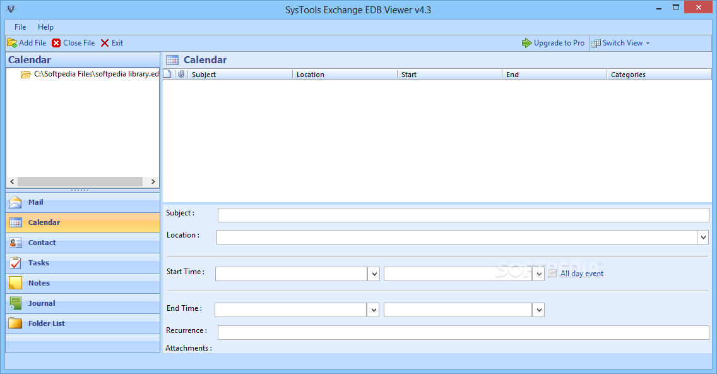This screenshot has height=374, width=717.
Task: Click the folder tree scroll-left arrow
Action: tap(12, 182)
